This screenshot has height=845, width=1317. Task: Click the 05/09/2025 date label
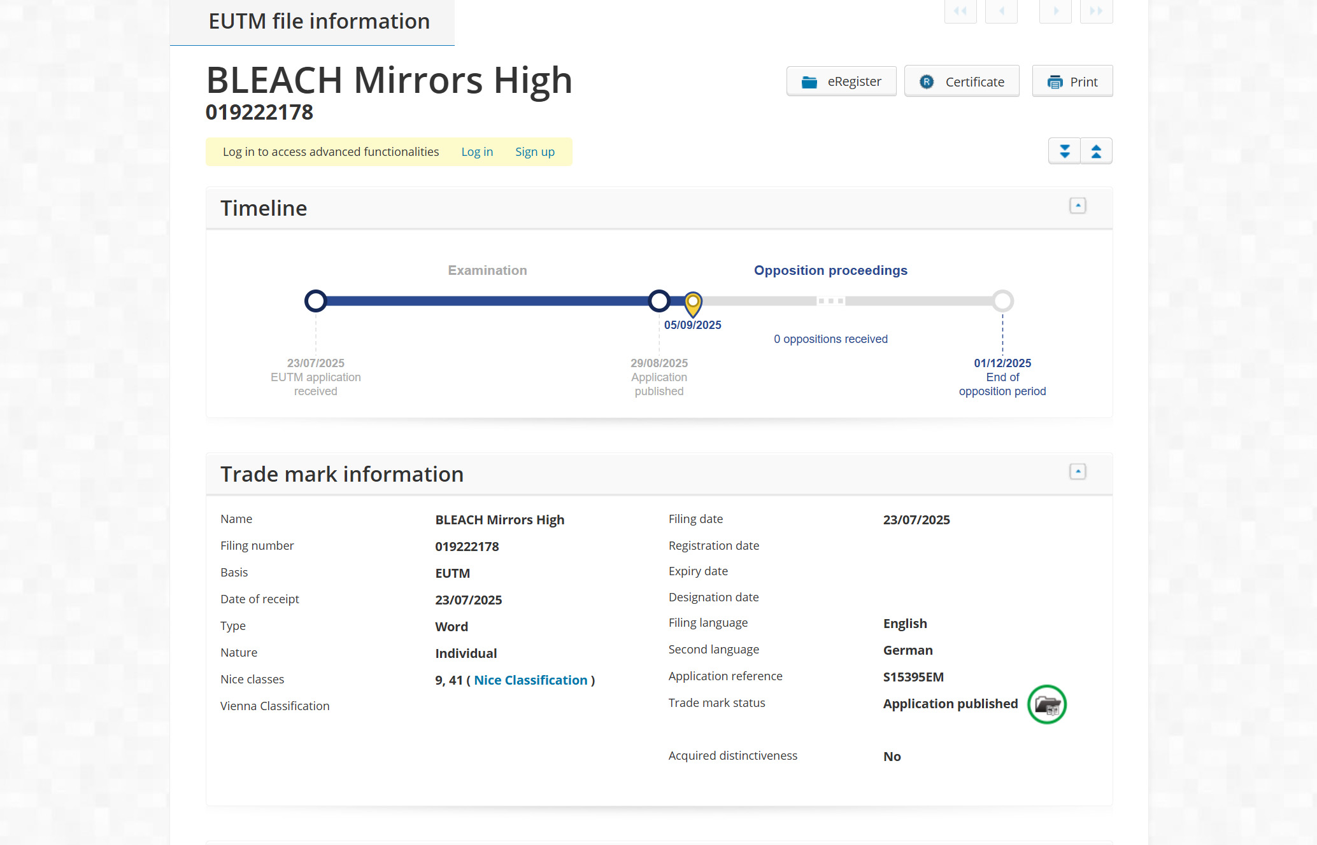693,325
